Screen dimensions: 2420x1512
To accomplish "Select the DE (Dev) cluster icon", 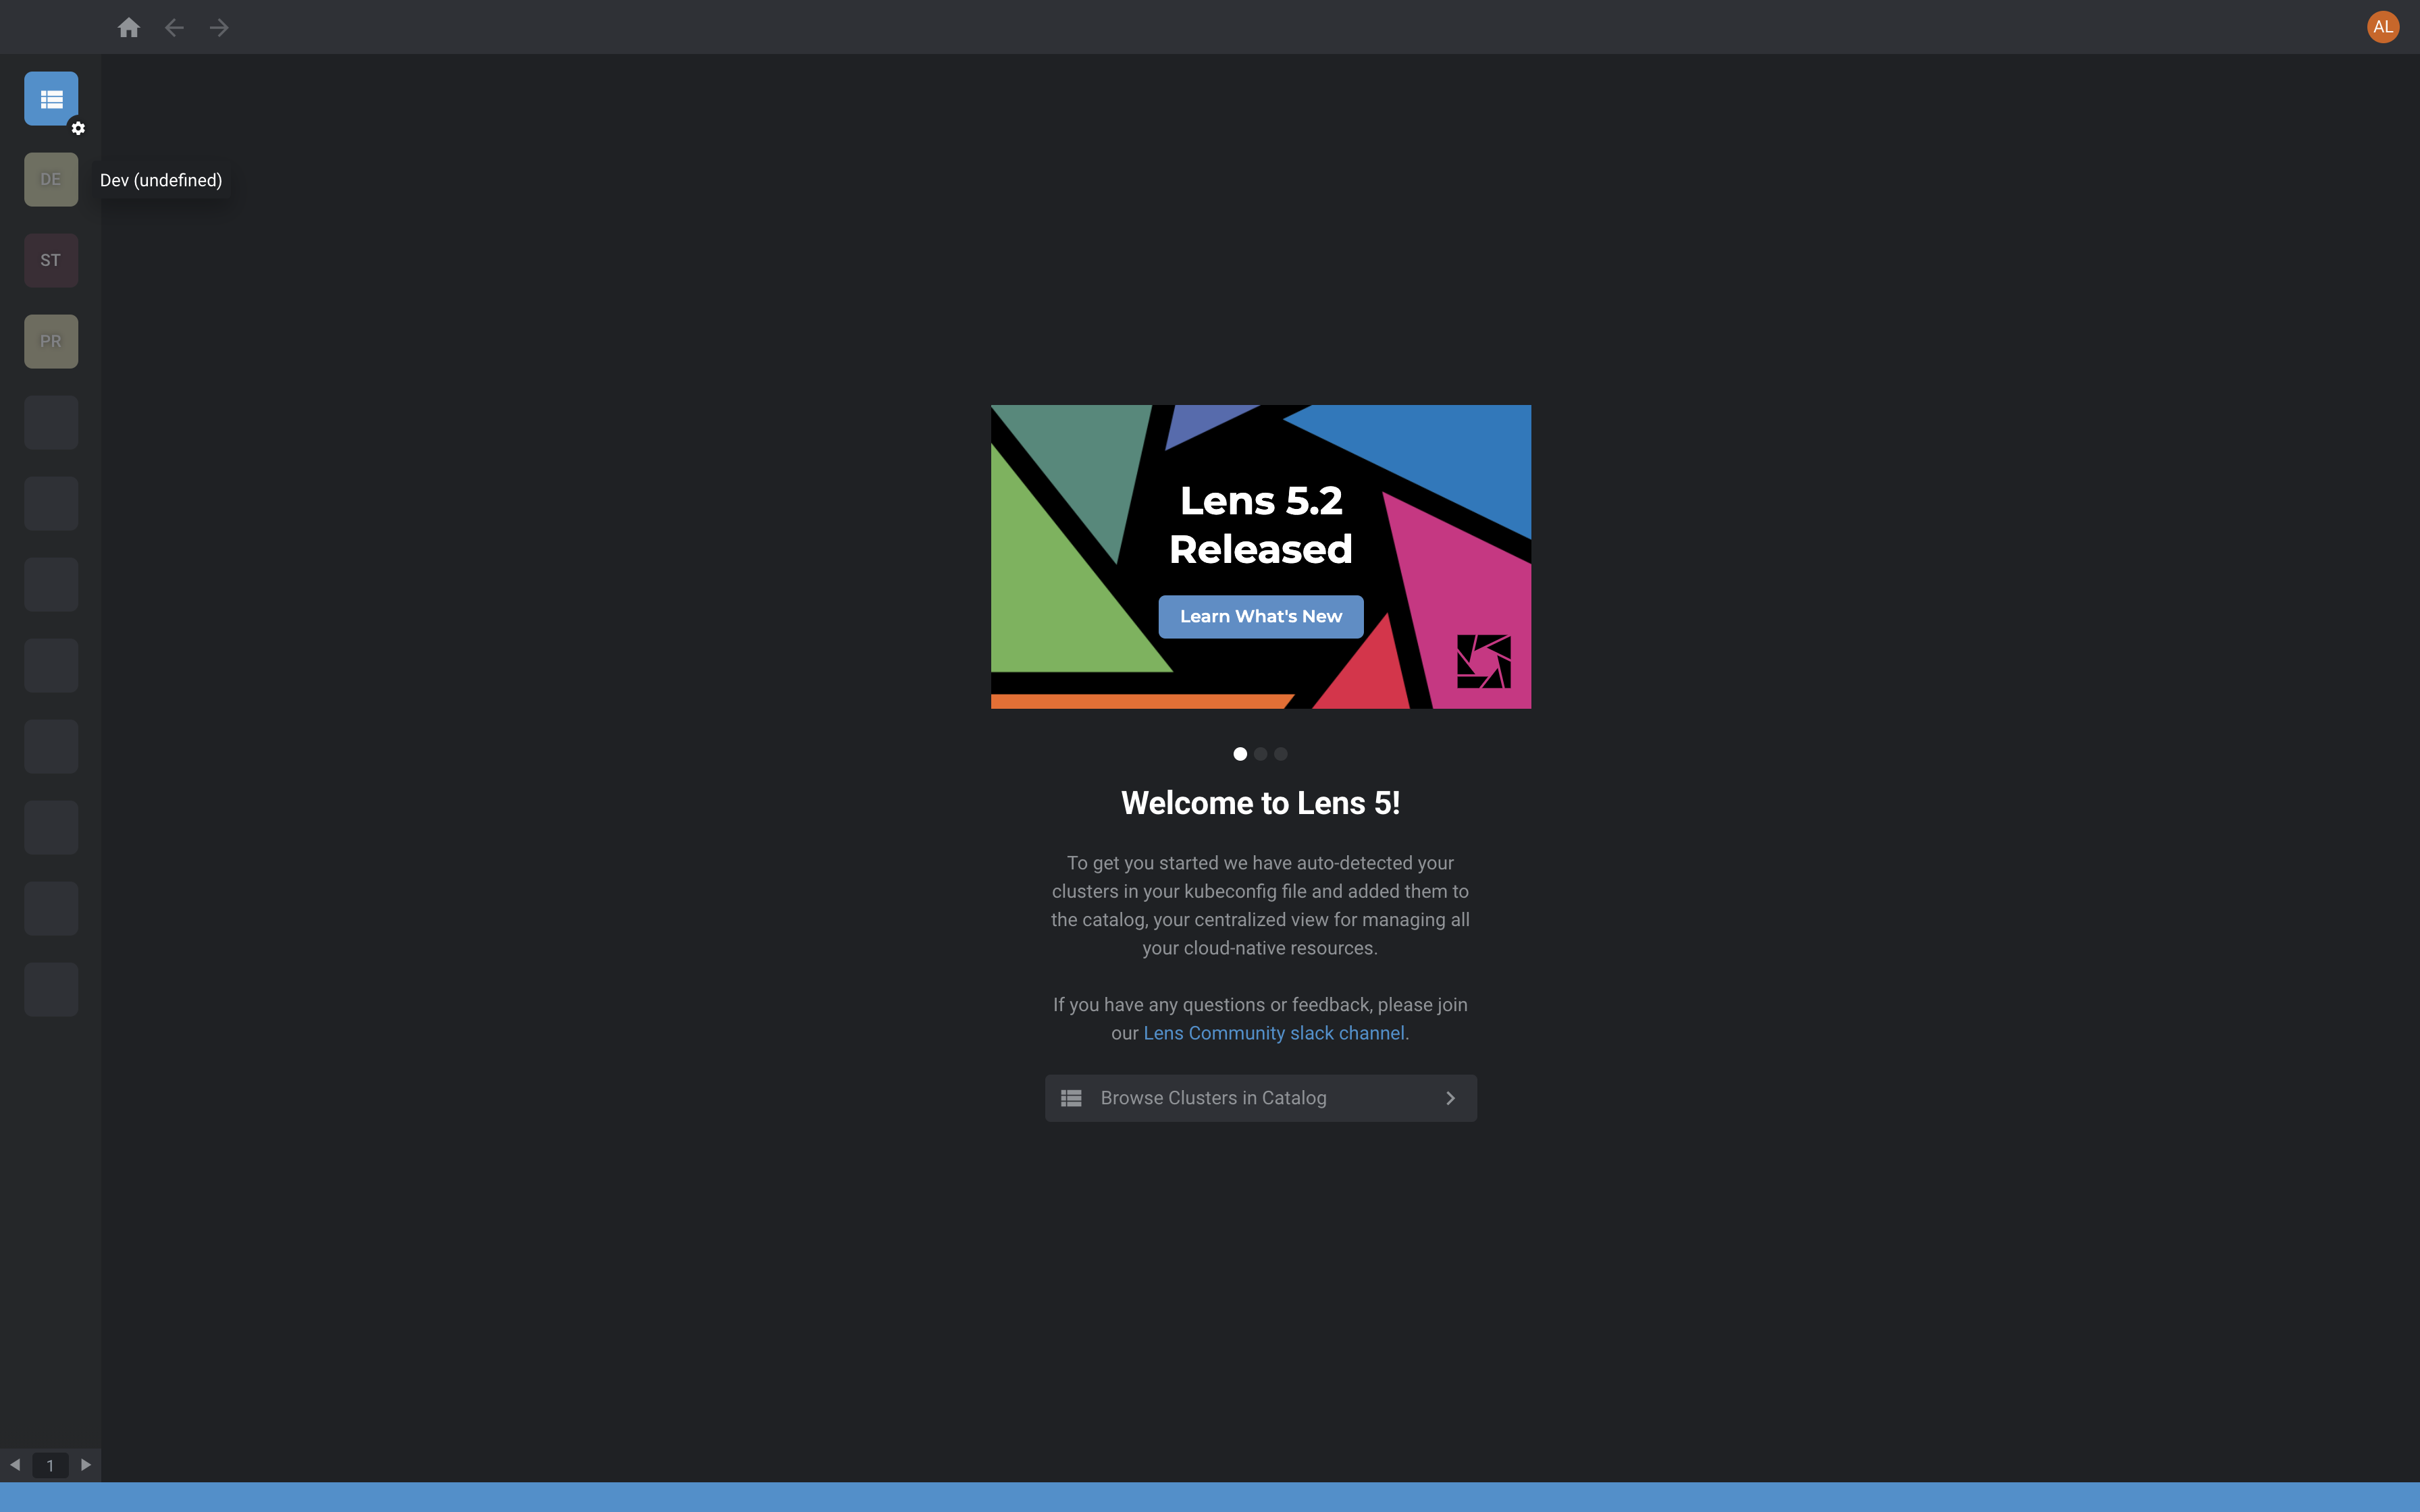I will point(51,179).
